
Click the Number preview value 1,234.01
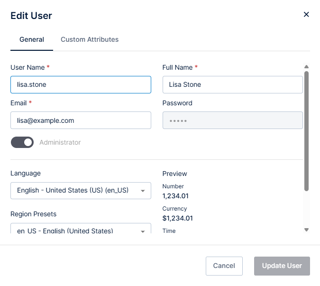pyautogui.click(x=175, y=195)
